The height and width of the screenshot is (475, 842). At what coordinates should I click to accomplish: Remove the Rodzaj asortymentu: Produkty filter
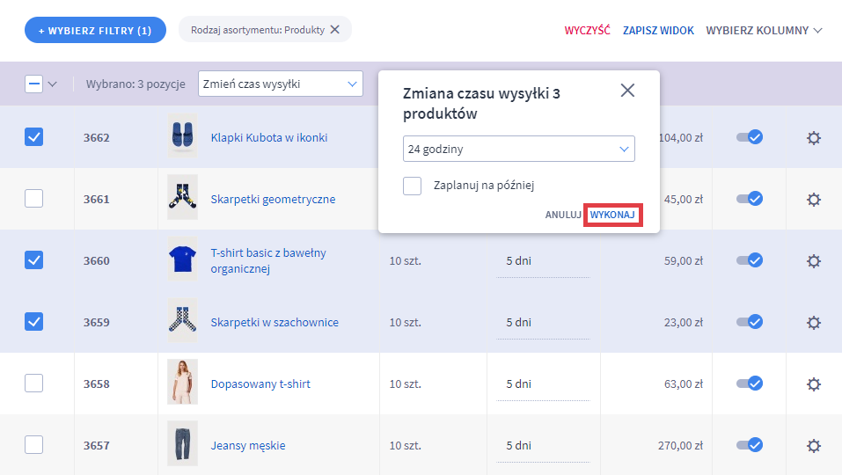point(334,30)
